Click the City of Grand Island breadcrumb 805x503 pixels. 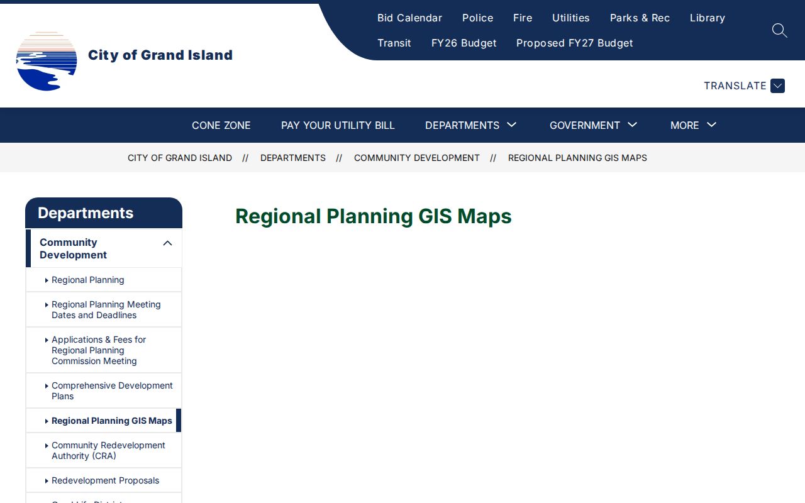180,158
